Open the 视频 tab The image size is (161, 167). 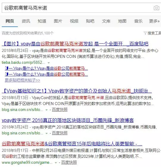tap(74, 21)
